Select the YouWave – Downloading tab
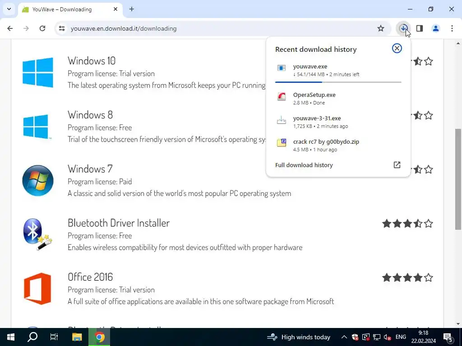The width and height of the screenshot is (462, 346). click(70, 9)
